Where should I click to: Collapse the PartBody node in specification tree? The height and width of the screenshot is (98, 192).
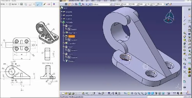tap(61, 22)
